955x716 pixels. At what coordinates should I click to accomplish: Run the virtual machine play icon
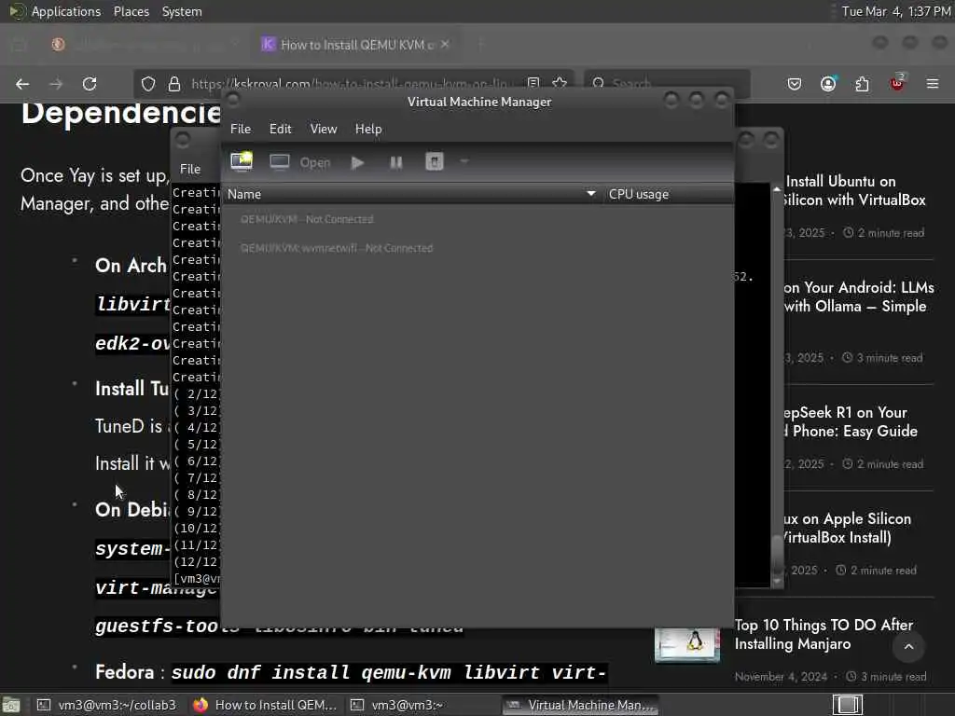(357, 162)
